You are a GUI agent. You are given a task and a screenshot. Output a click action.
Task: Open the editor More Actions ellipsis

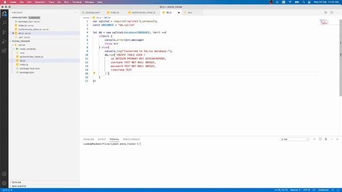337,13
